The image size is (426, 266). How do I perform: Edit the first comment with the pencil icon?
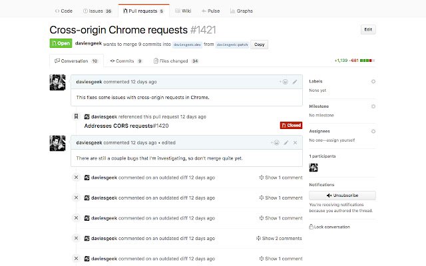coord(295,82)
